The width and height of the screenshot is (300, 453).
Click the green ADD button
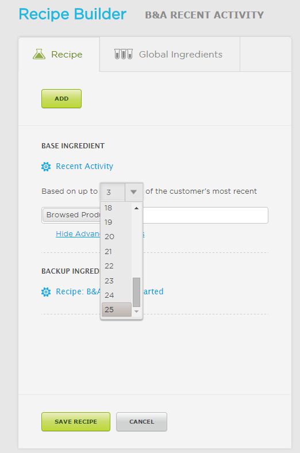[61, 99]
